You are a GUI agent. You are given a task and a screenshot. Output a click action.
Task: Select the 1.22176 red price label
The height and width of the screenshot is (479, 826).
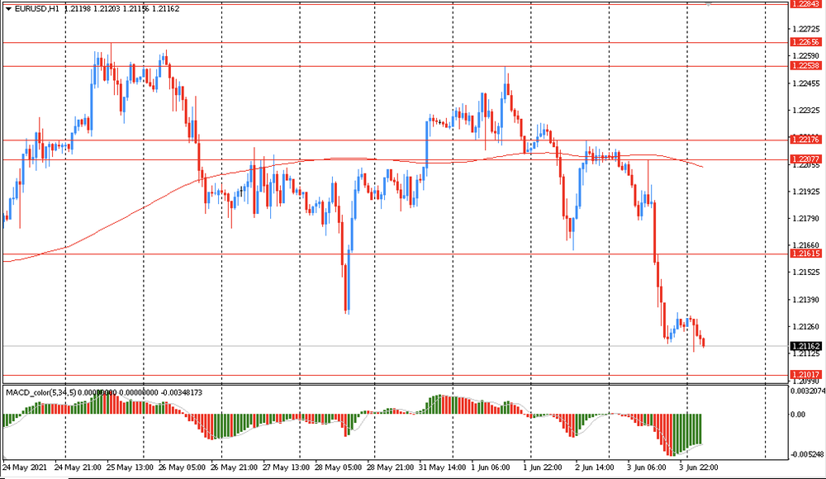(805, 140)
